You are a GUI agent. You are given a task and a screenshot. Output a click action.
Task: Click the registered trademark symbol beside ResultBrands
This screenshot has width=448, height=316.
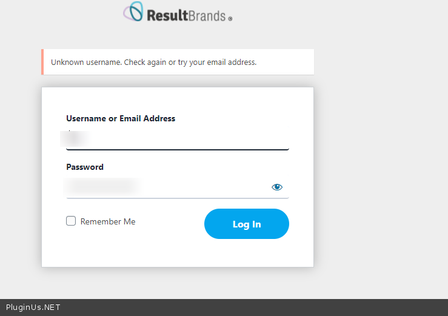point(230,19)
